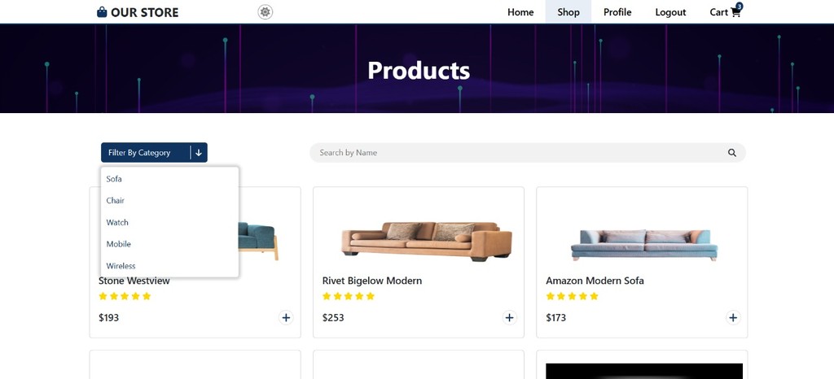The image size is (834, 379).
Task: Pick the Mobile category option
Action: (x=118, y=244)
